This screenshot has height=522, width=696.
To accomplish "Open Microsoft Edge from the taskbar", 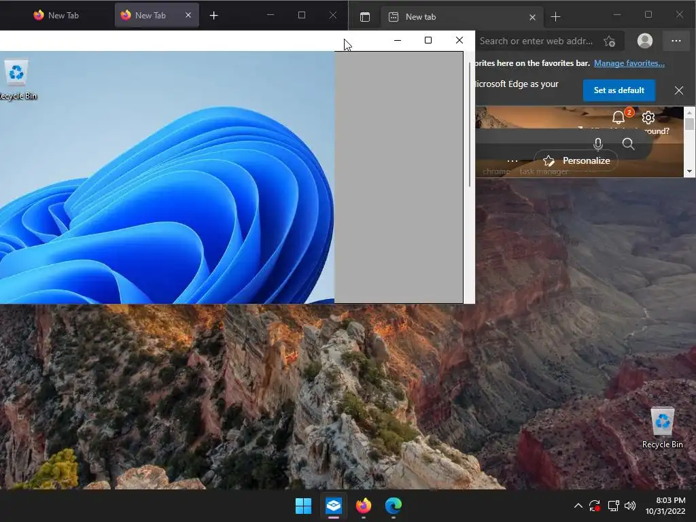I will point(394,506).
